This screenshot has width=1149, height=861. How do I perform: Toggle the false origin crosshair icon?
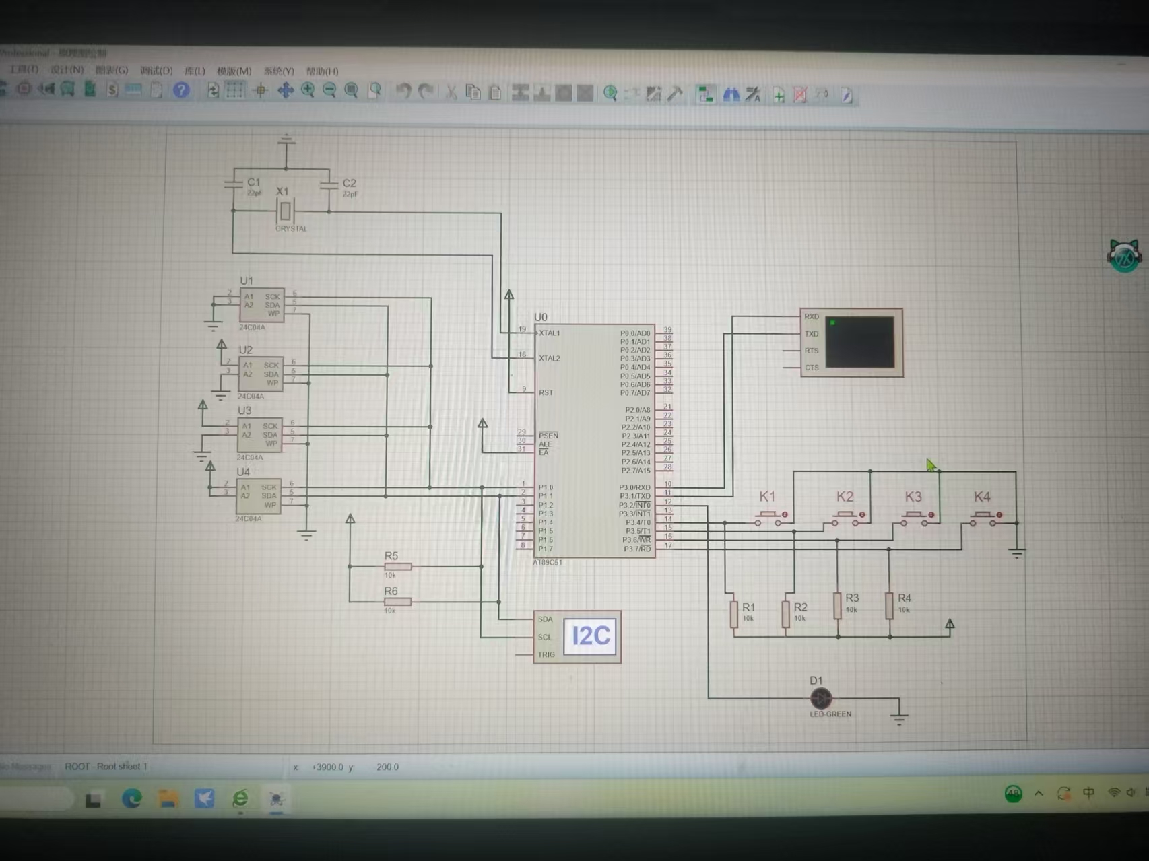click(261, 91)
